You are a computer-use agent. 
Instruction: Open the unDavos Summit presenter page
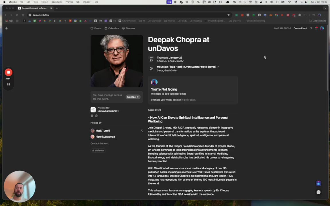[x=108, y=111]
